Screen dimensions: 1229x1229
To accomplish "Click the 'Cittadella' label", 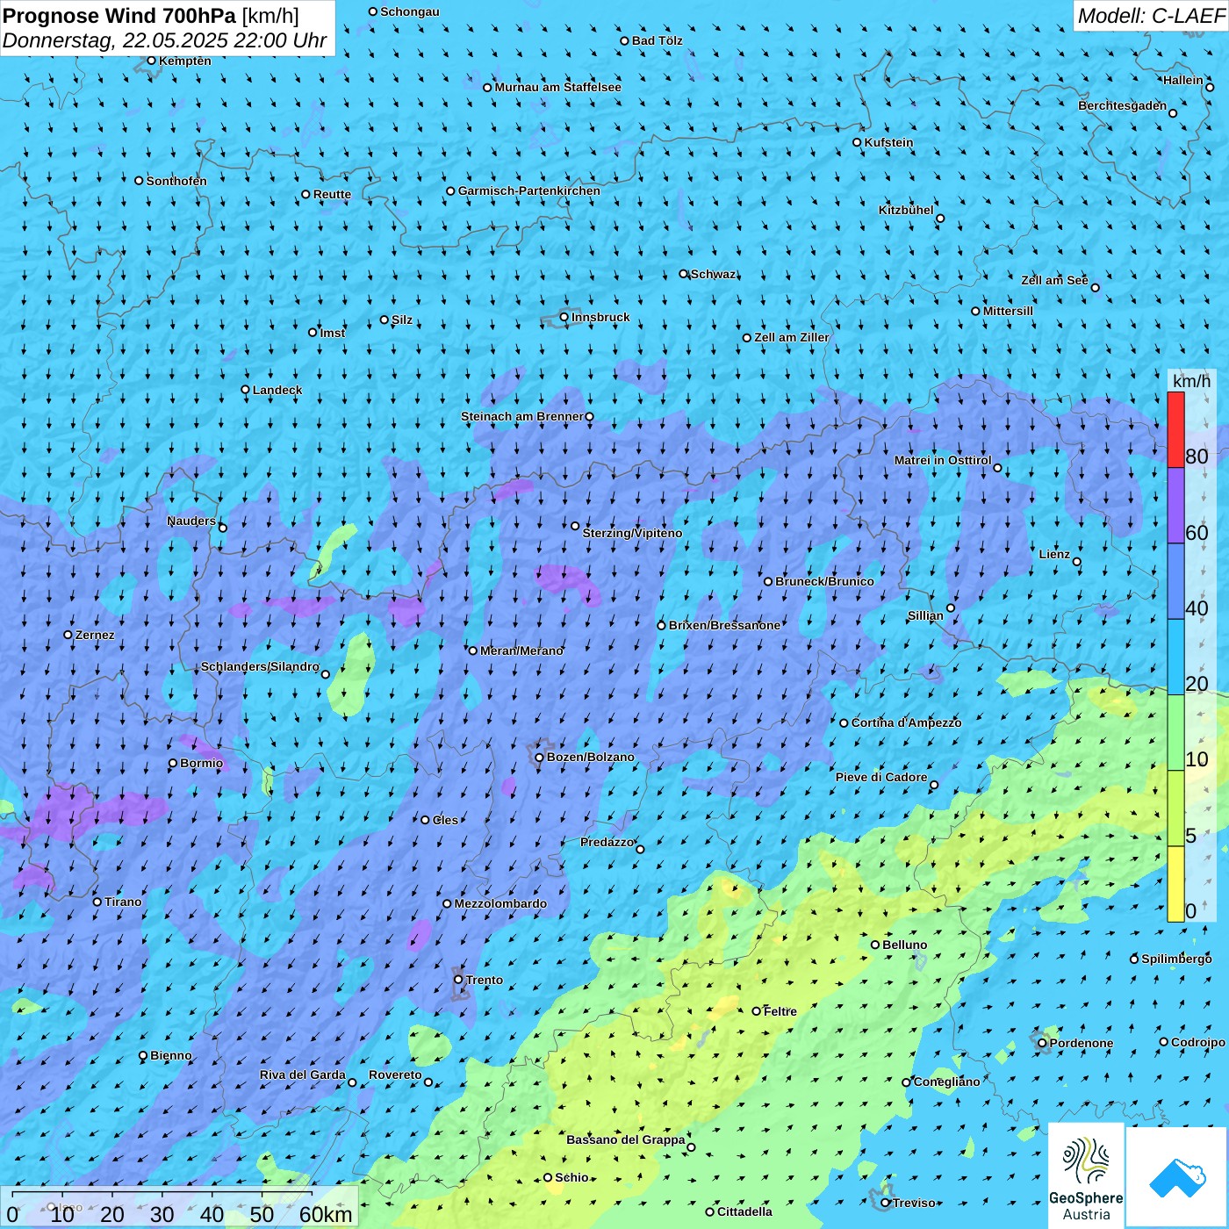I will [x=745, y=1211].
